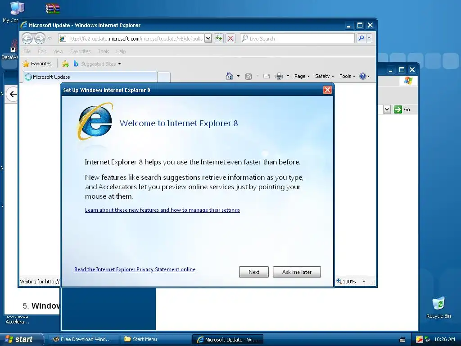Open the Favorites menu in menu bar
The width and height of the screenshot is (461, 346).
click(x=80, y=51)
